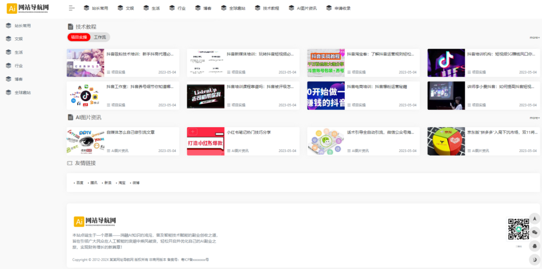Open AI图片资讯 in the top navigation

[302, 8]
